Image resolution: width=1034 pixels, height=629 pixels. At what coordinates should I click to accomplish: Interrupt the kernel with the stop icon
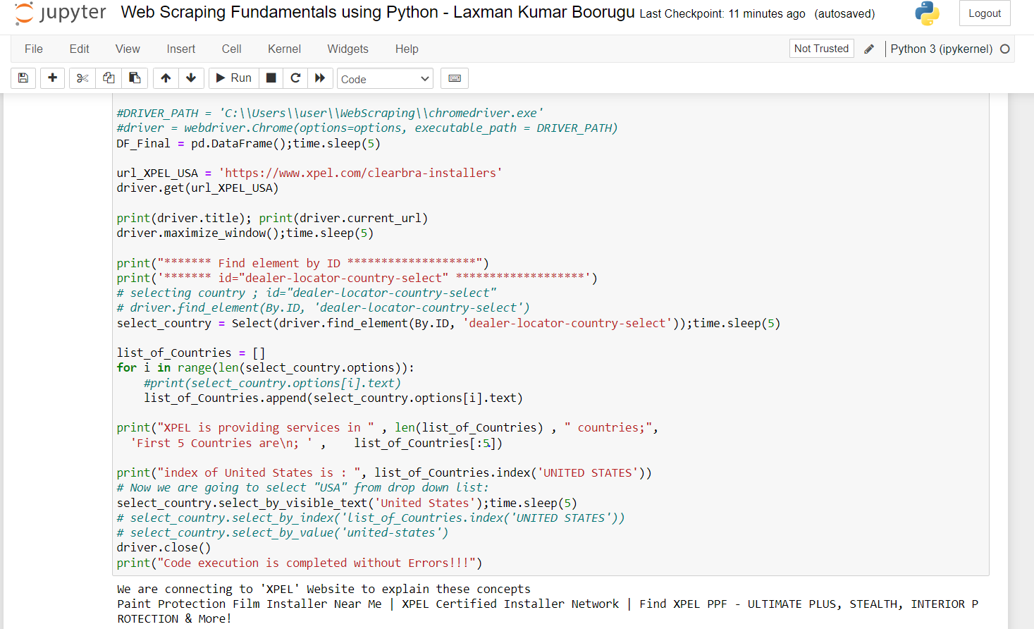click(271, 78)
